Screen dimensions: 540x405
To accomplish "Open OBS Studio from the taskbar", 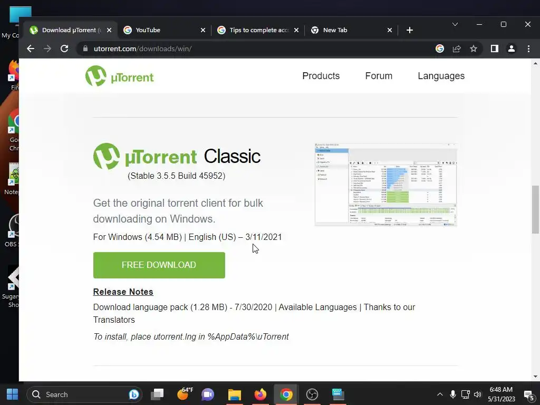I will pyautogui.click(x=312, y=394).
